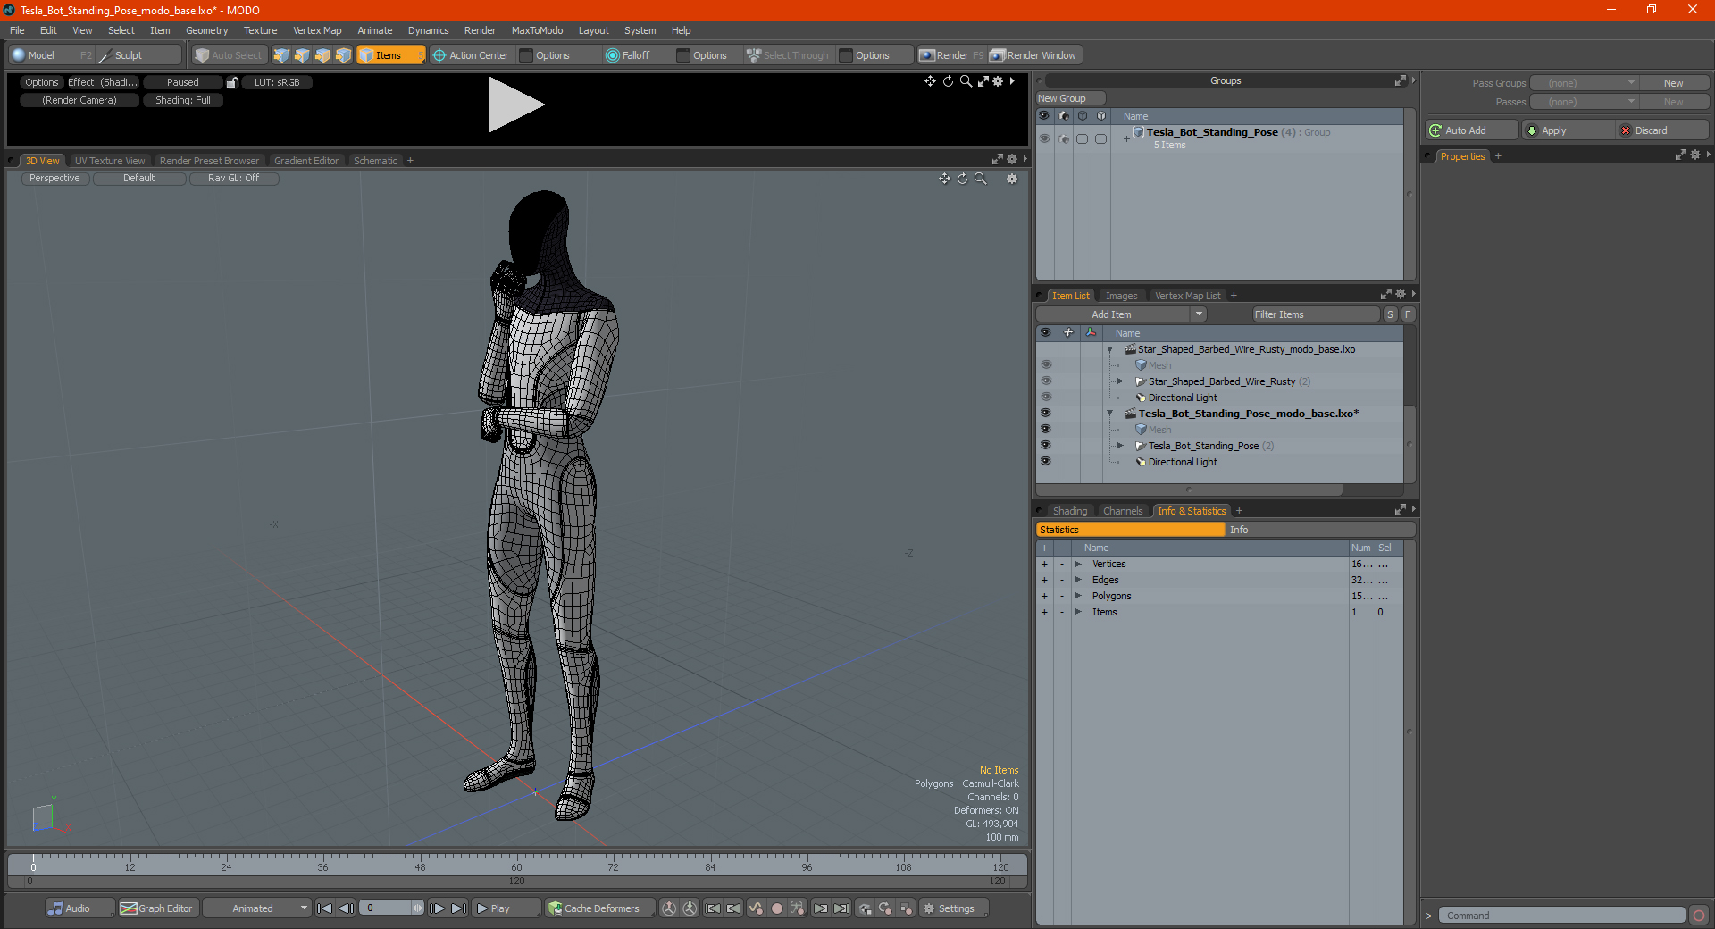Image resolution: width=1715 pixels, height=929 pixels.
Task: Click the record auto-key circle icon
Action: pos(777,908)
